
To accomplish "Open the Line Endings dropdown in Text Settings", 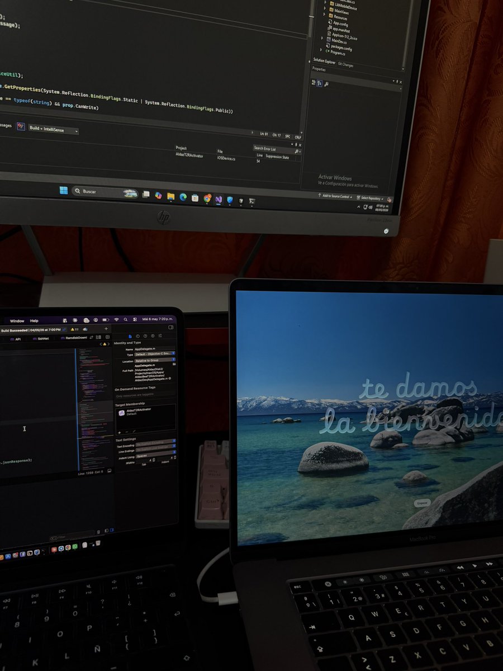I will click(156, 449).
